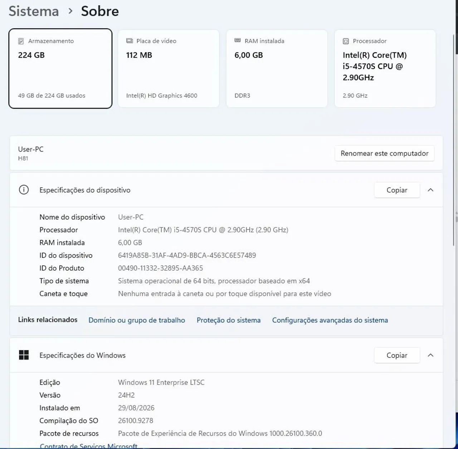Select the Caneta e toque value text
This screenshot has height=449, width=458.
tap(225, 294)
